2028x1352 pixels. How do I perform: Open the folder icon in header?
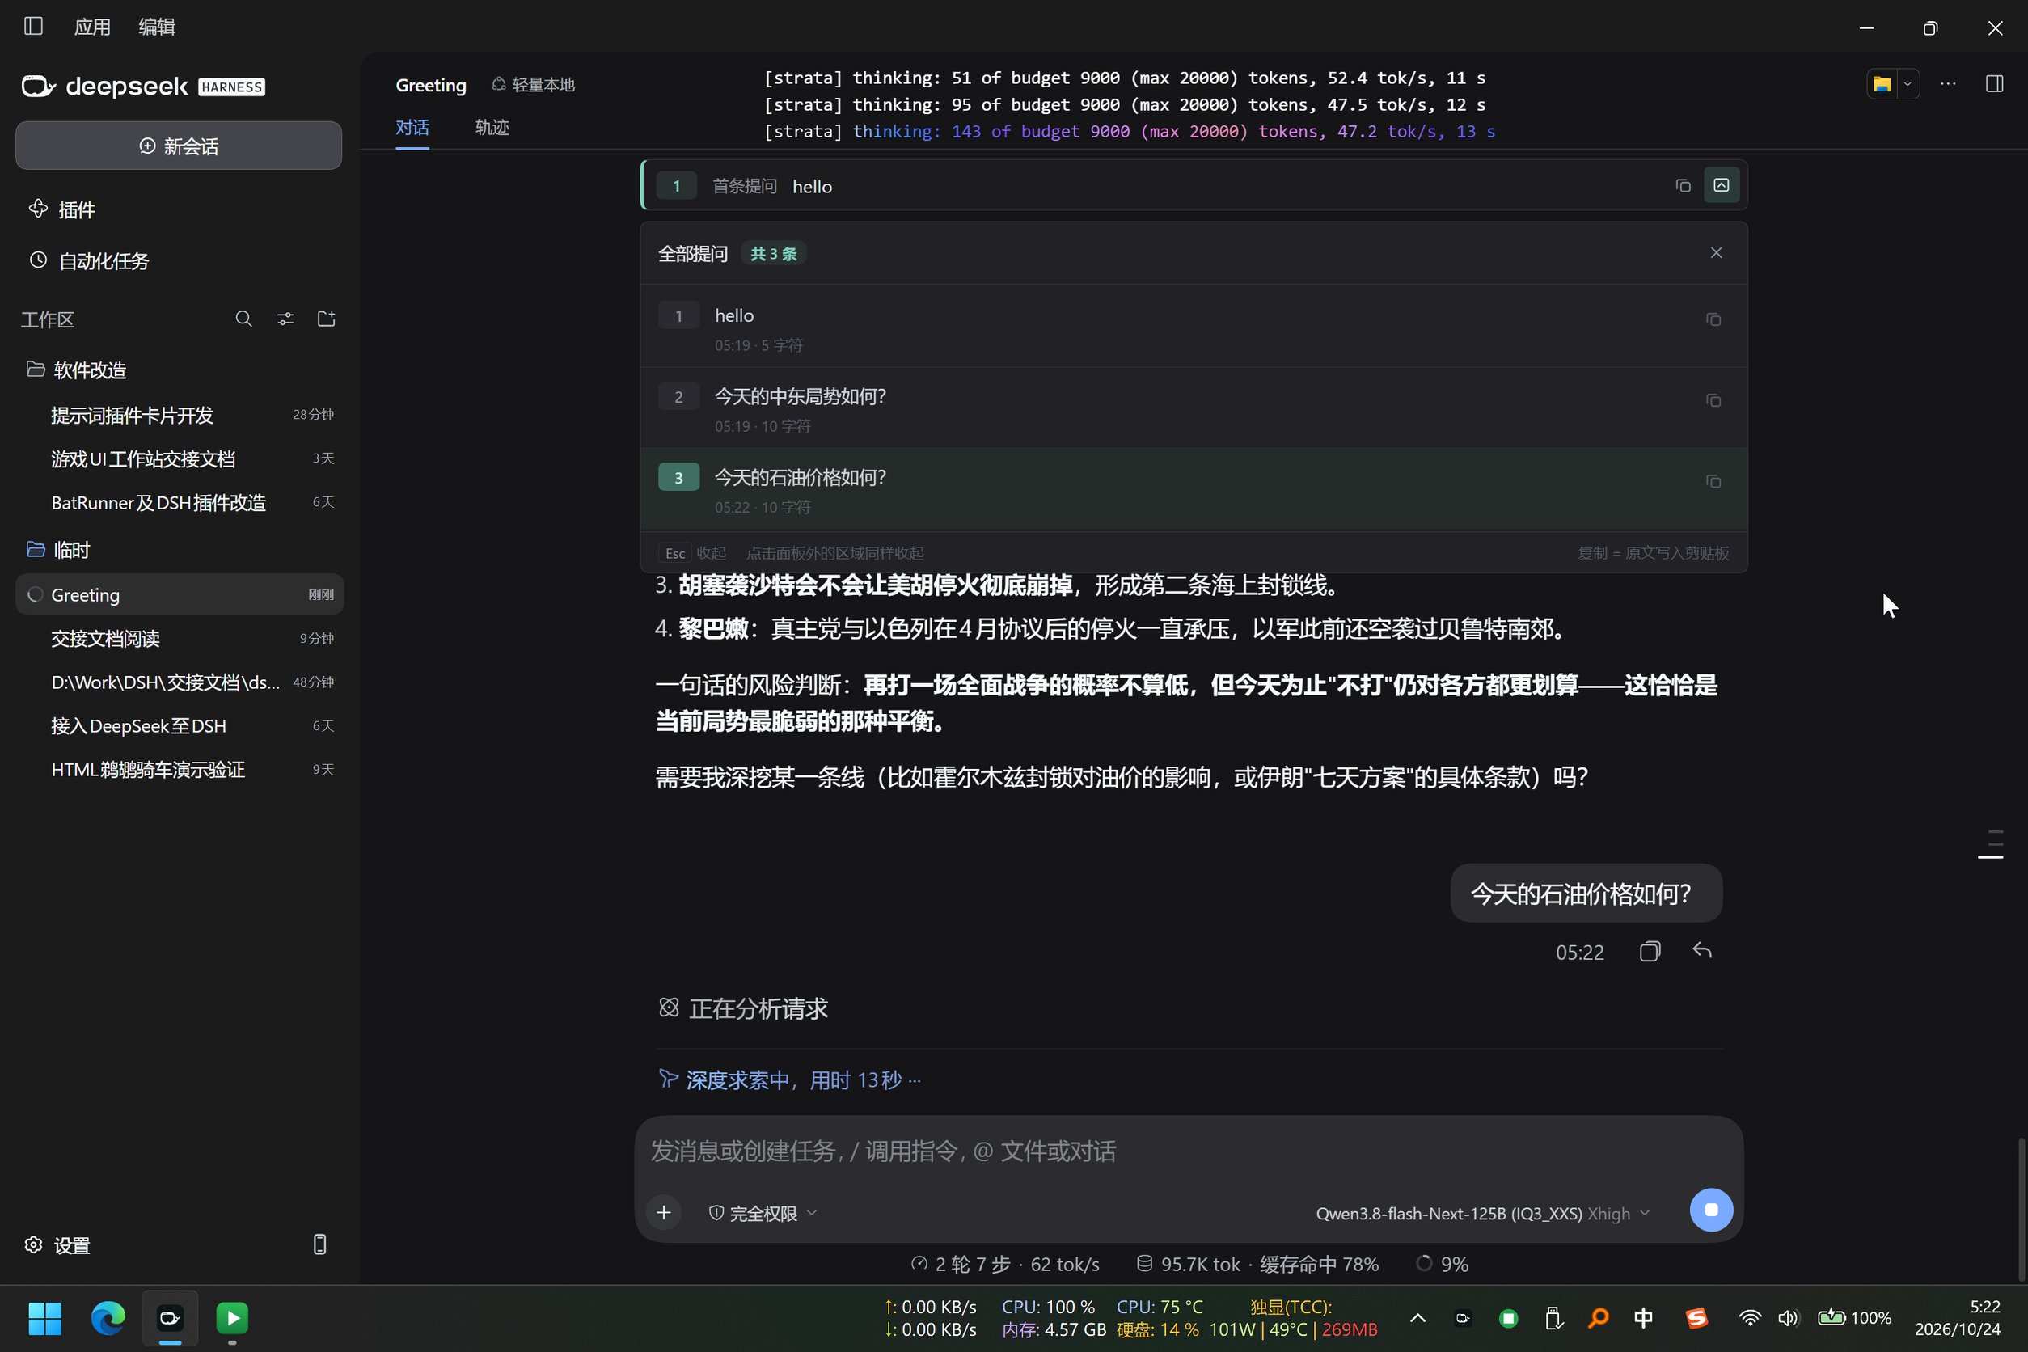click(x=1882, y=83)
